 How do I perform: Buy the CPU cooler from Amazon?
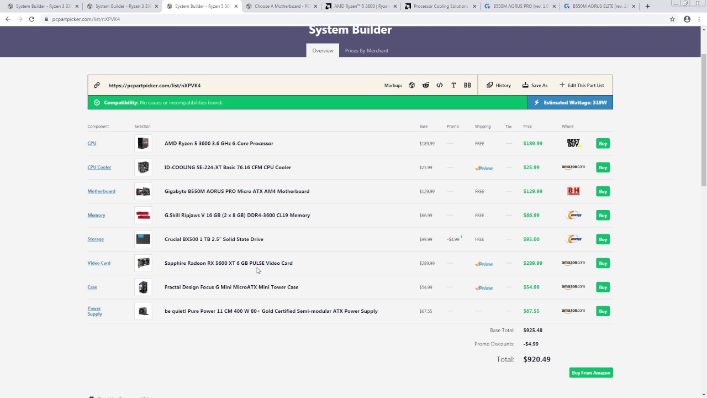pyautogui.click(x=603, y=167)
